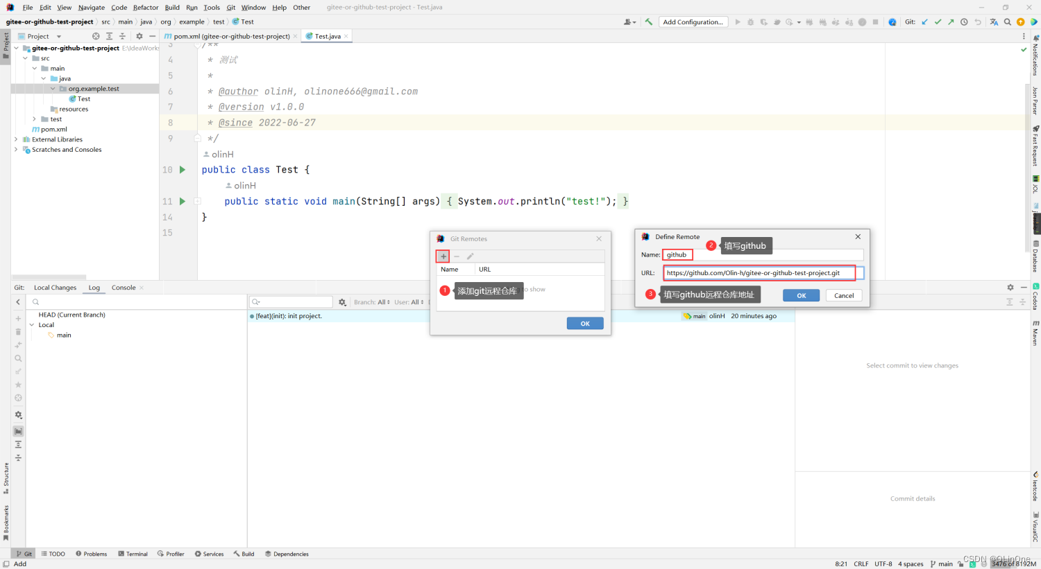Viewport: 1041px width, 569px height.
Task: Click Git rollback icon in toolbar
Action: 978,22
